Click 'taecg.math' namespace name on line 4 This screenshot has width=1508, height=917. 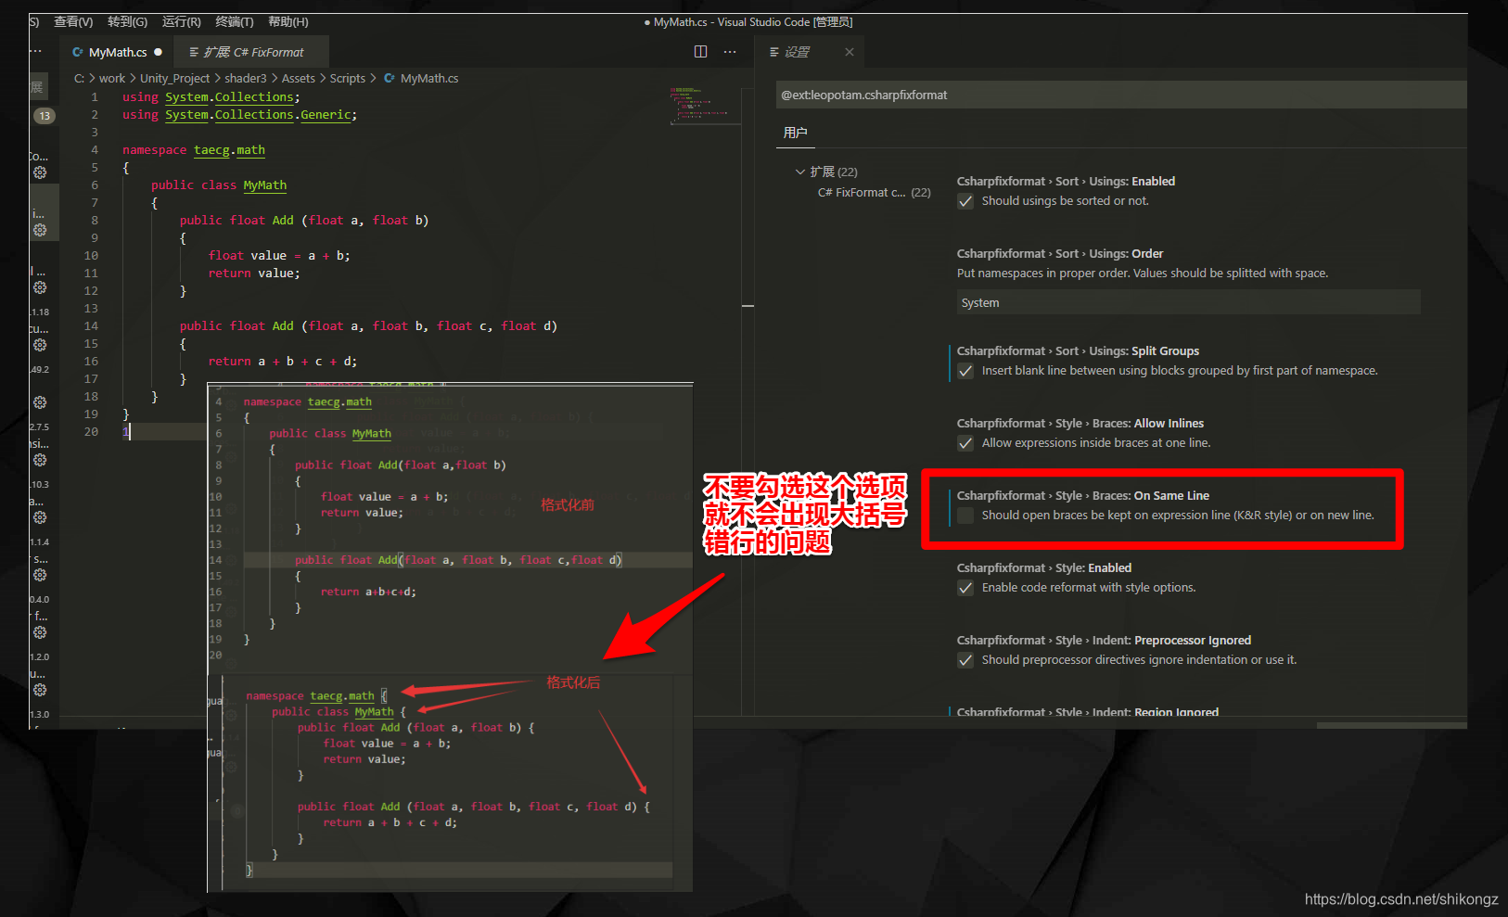click(229, 150)
